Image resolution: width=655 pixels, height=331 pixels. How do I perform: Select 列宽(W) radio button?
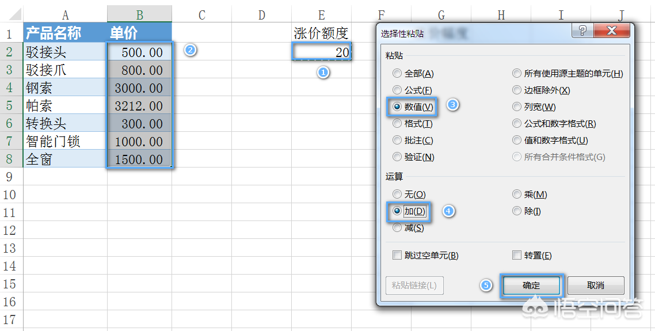tap(517, 107)
